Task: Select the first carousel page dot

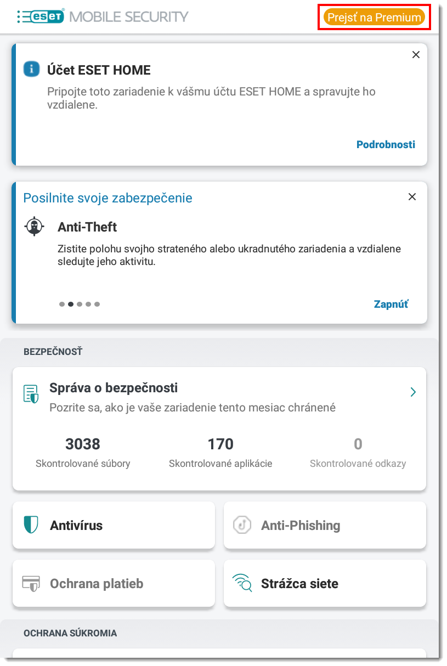Action: click(x=62, y=304)
